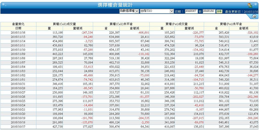Click the value 37,045
259x130 pixels.
(254, 127)
